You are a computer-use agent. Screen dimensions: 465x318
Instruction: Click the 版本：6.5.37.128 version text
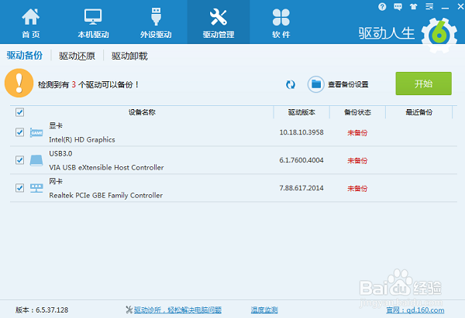42,310
